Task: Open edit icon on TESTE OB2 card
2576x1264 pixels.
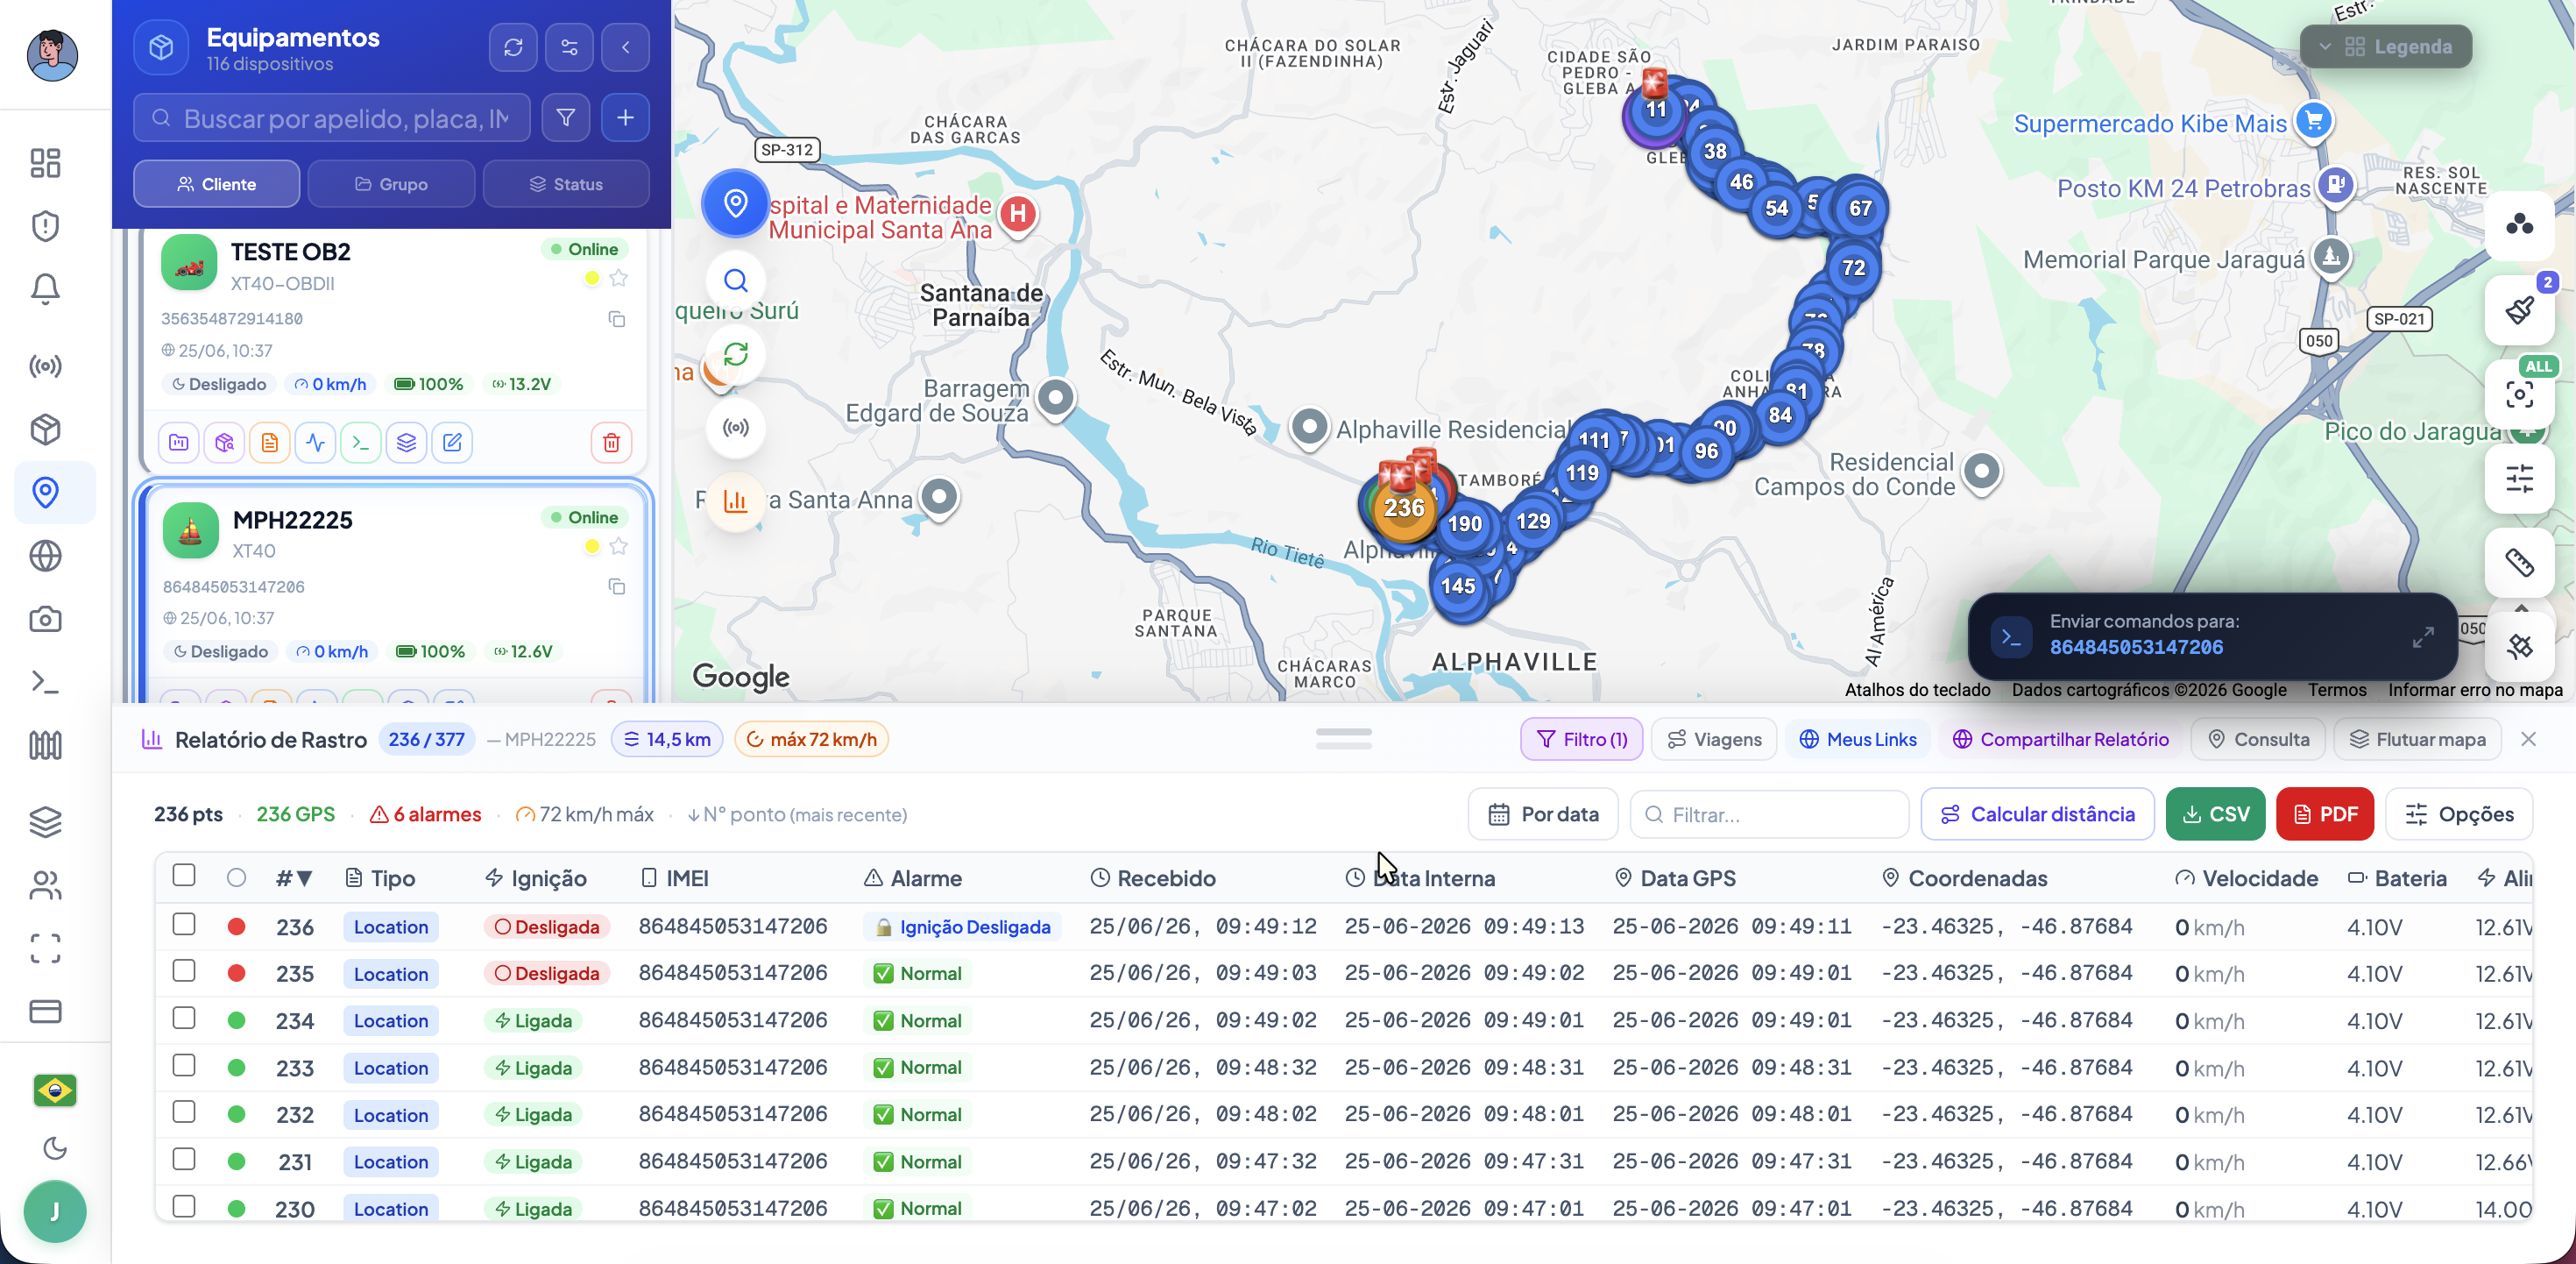Action: 452,443
